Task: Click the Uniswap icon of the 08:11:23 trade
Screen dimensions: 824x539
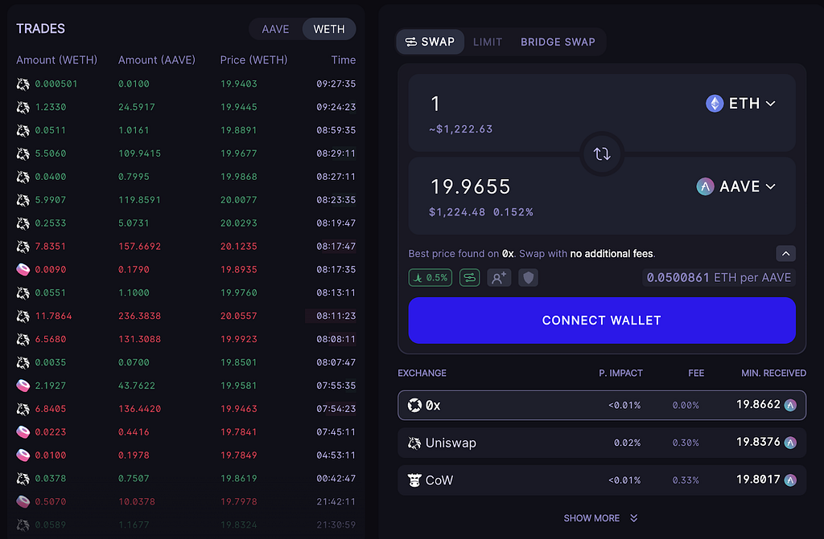Action: click(23, 316)
